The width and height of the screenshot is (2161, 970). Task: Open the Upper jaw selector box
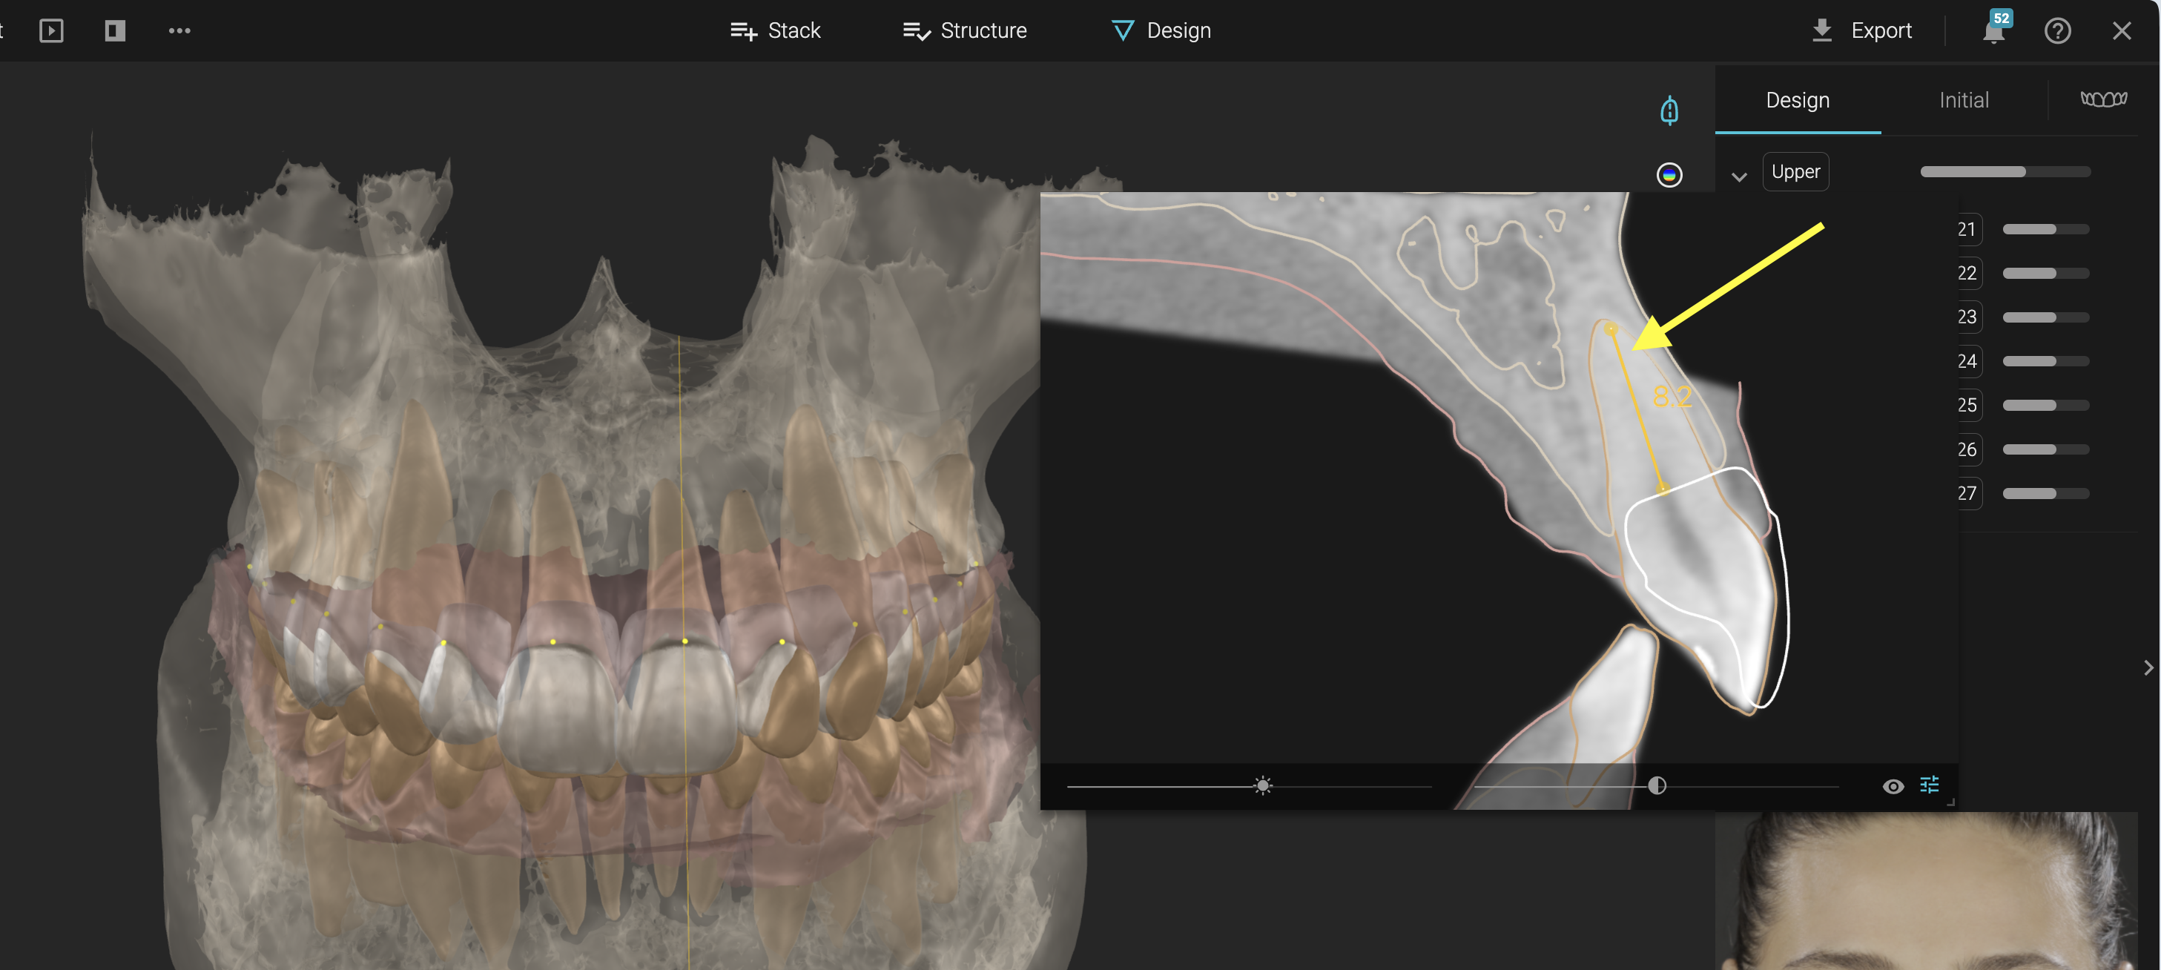tap(1795, 172)
